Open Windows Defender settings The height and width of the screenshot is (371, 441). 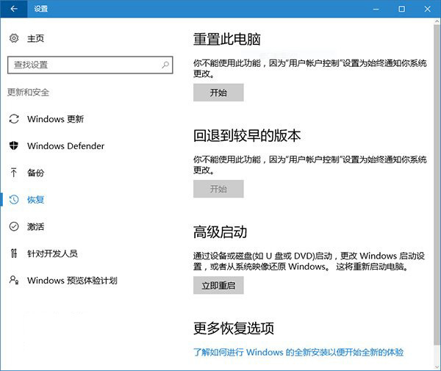pos(65,146)
